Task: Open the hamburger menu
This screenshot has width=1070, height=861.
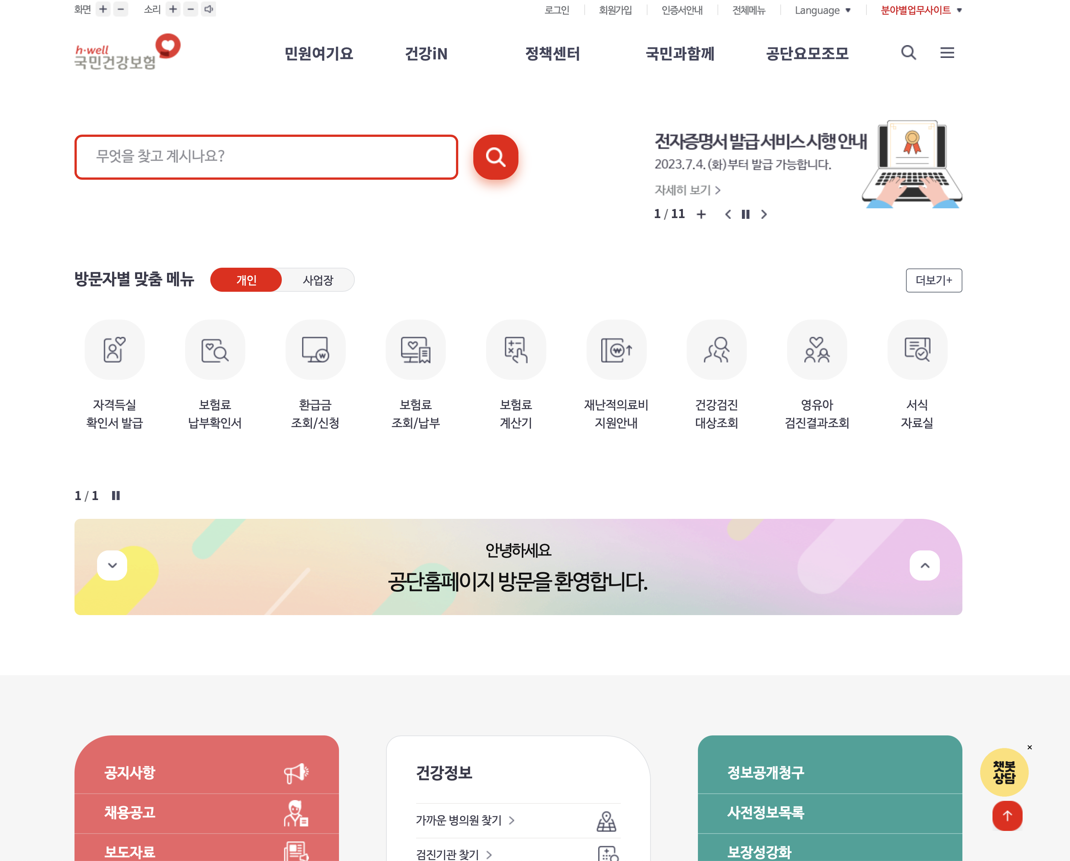Action: [947, 53]
